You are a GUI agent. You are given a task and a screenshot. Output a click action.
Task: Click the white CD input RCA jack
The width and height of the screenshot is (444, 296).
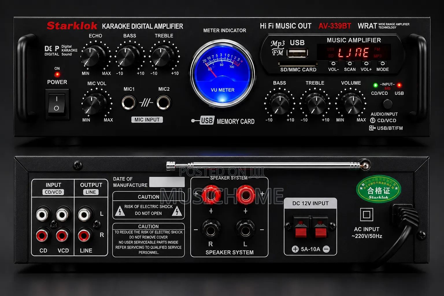[x=42, y=215]
